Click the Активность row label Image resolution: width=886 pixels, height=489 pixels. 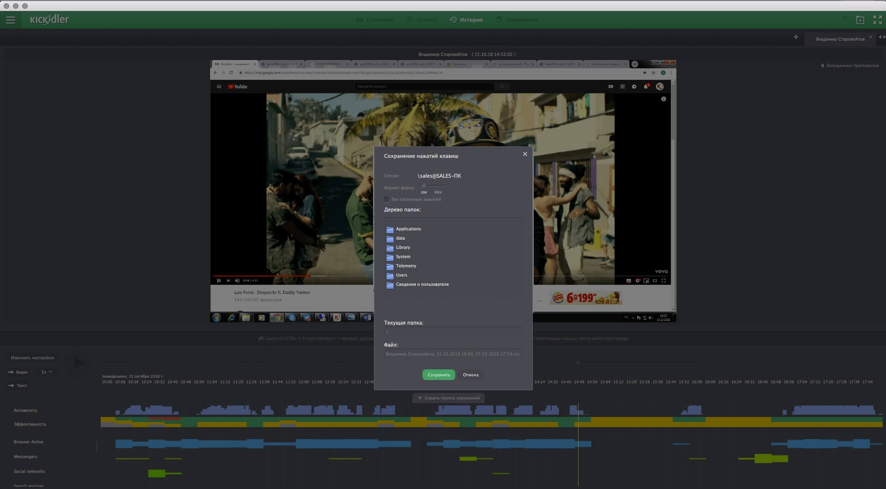25,411
